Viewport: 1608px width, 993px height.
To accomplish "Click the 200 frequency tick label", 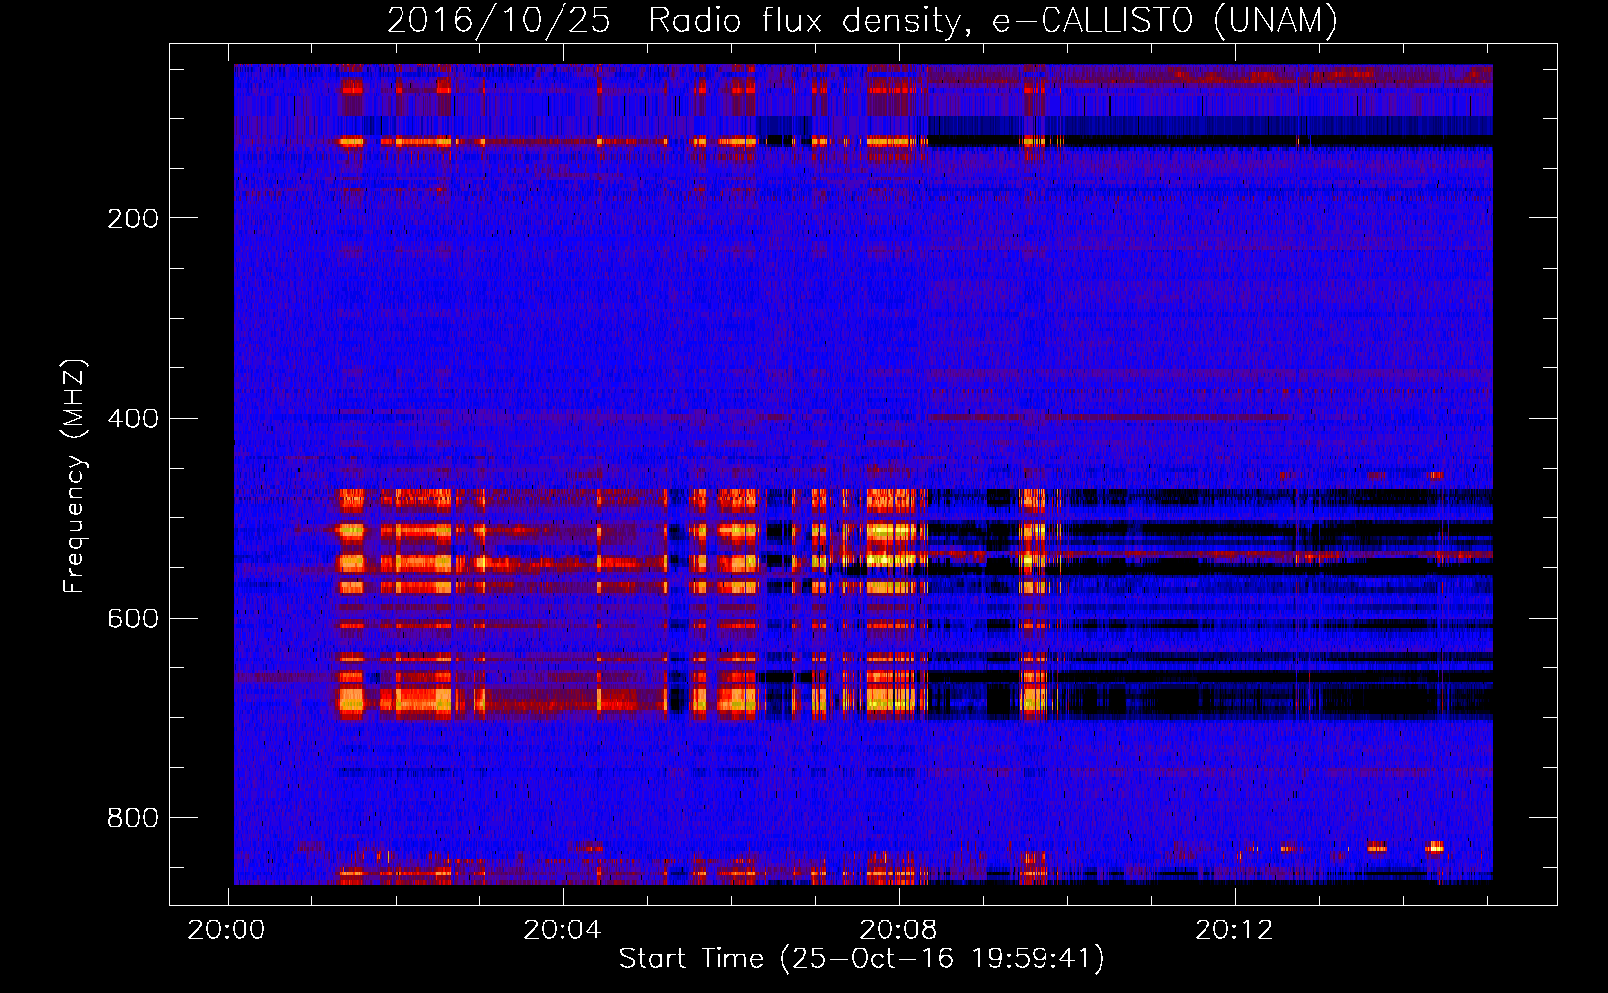I will 132,218.
